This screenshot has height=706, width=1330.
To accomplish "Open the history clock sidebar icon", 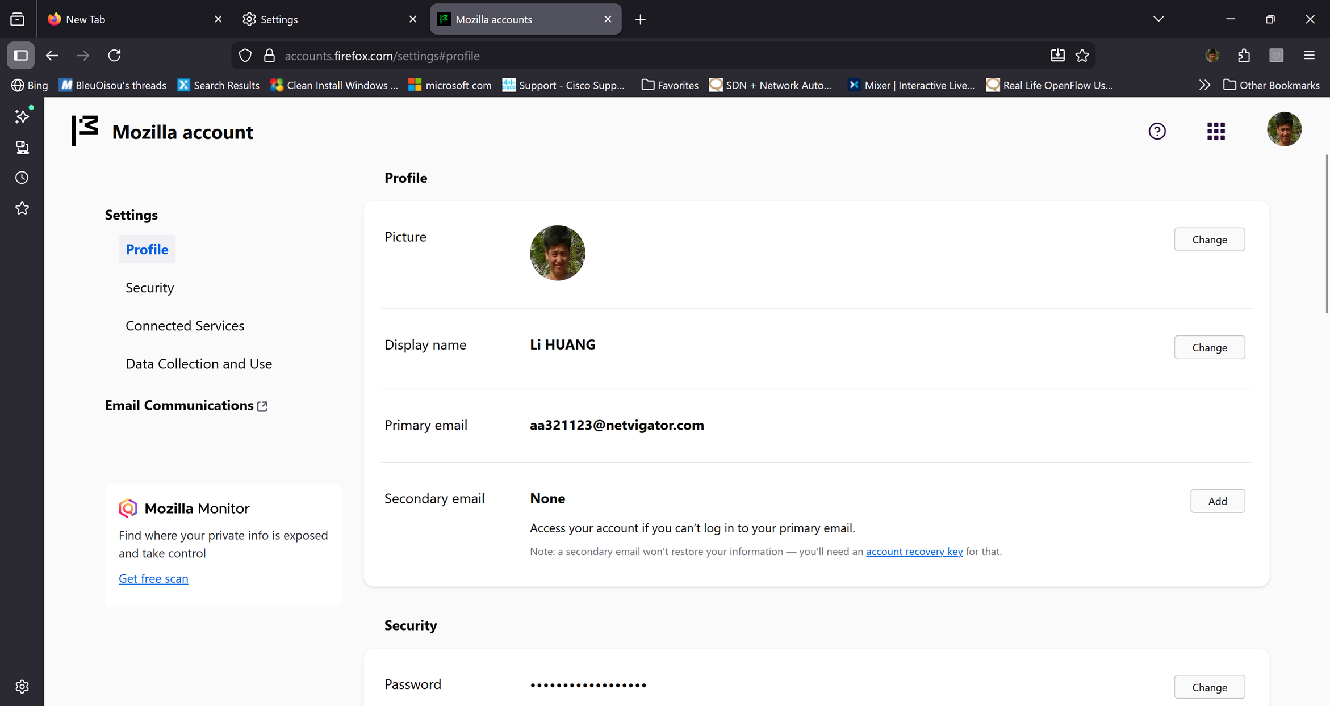I will tap(22, 178).
